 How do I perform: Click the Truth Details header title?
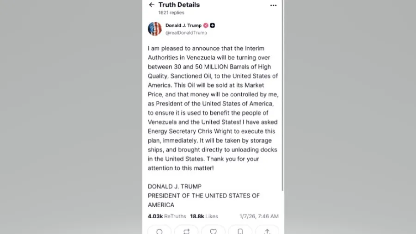point(179,5)
